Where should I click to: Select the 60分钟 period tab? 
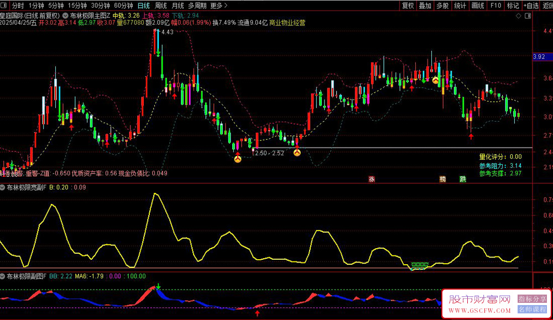(x=123, y=6)
